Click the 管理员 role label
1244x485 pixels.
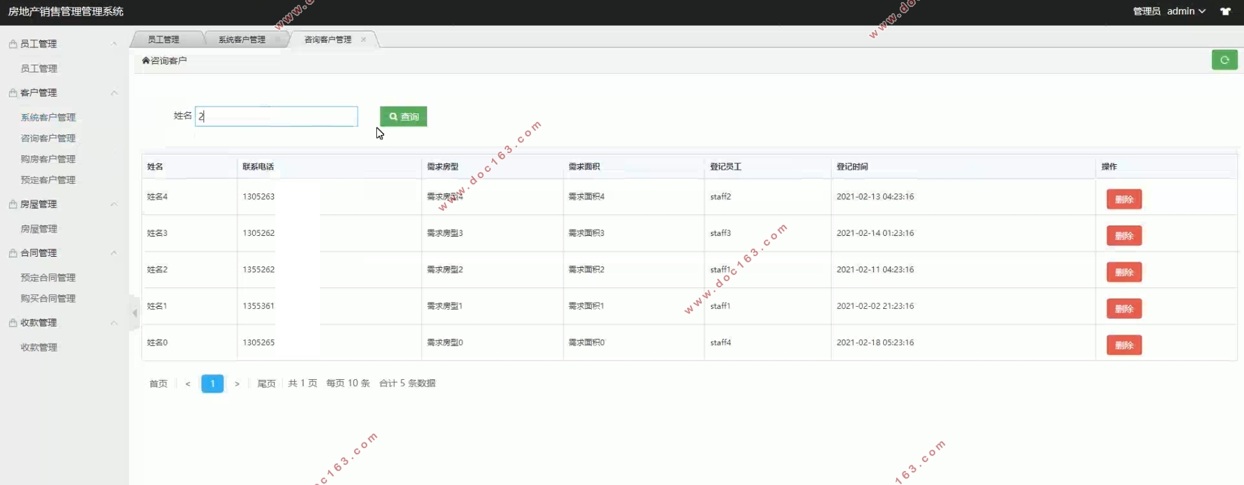click(1146, 11)
